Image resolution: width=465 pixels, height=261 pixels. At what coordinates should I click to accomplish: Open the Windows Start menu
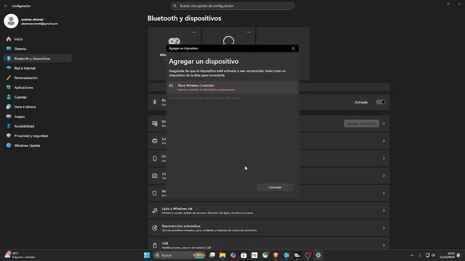click(x=147, y=255)
